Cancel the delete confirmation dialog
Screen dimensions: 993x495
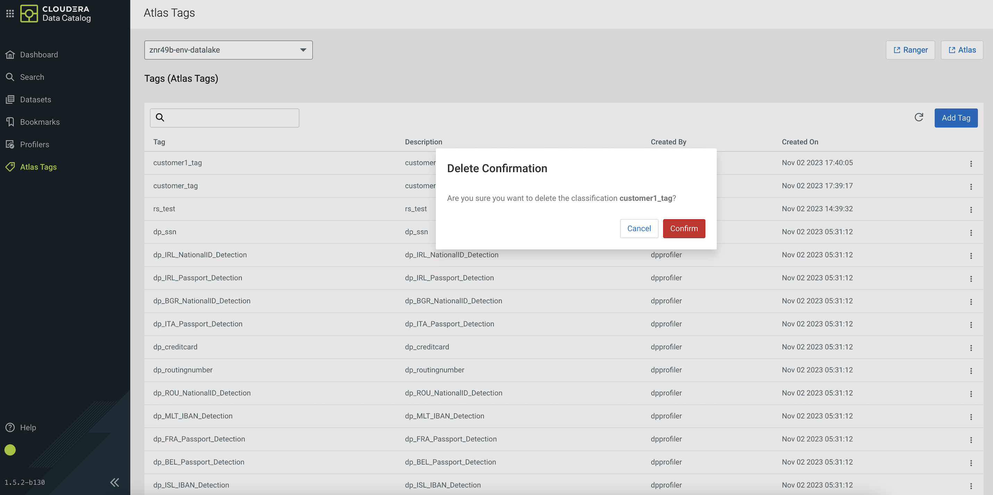(639, 228)
